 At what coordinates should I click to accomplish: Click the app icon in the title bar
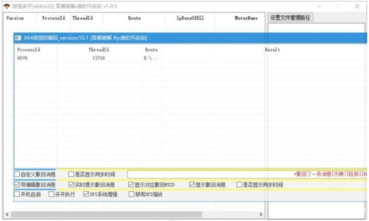point(7,6)
